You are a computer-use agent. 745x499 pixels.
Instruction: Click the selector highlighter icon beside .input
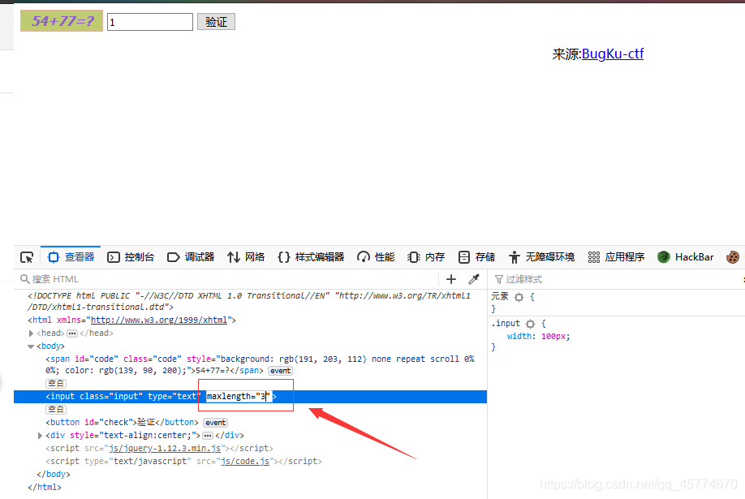pyautogui.click(x=530, y=324)
